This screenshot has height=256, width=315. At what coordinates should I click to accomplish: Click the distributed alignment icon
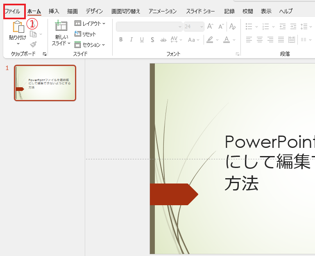(x=291, y=40)
